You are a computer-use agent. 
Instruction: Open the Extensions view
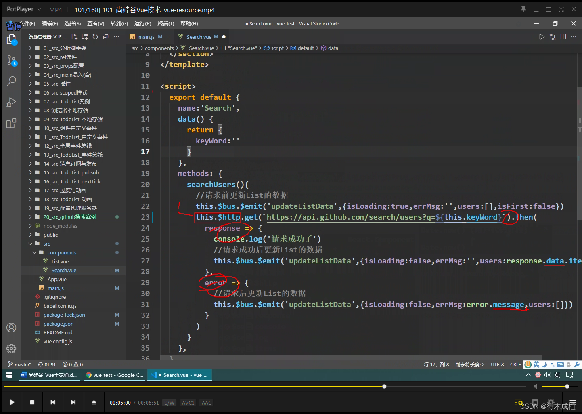11,123
